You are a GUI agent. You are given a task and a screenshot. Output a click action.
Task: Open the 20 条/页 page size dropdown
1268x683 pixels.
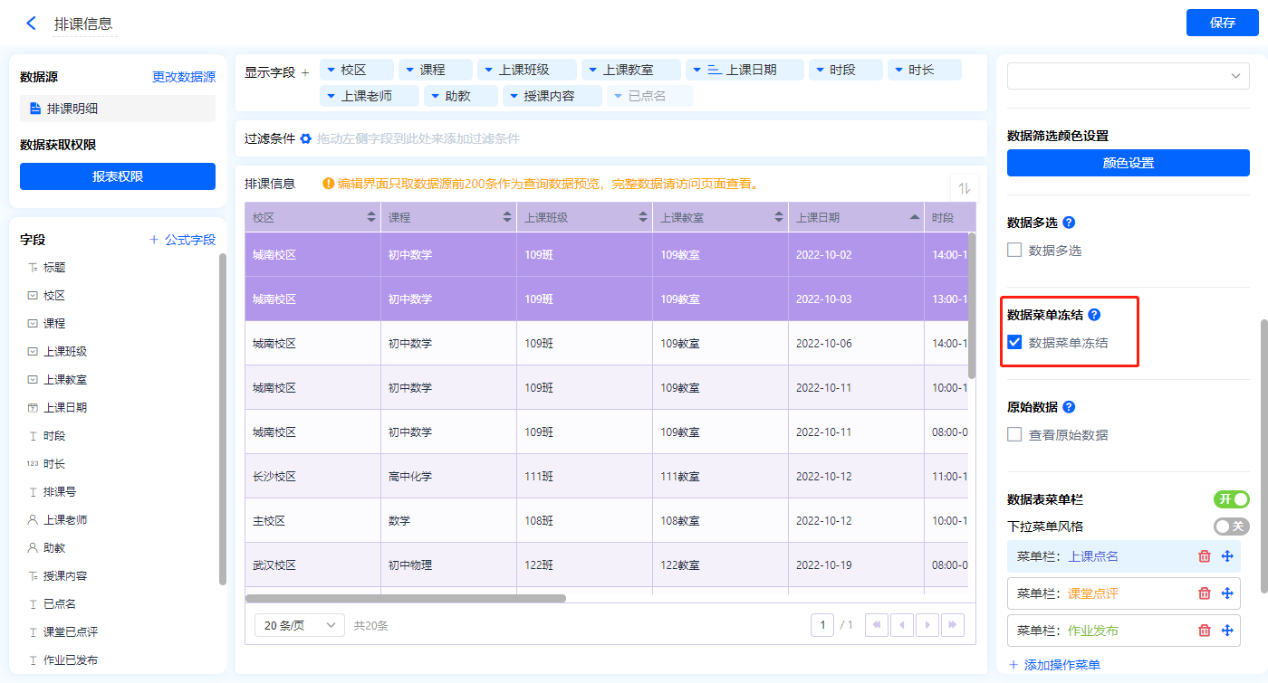point(300,625)
